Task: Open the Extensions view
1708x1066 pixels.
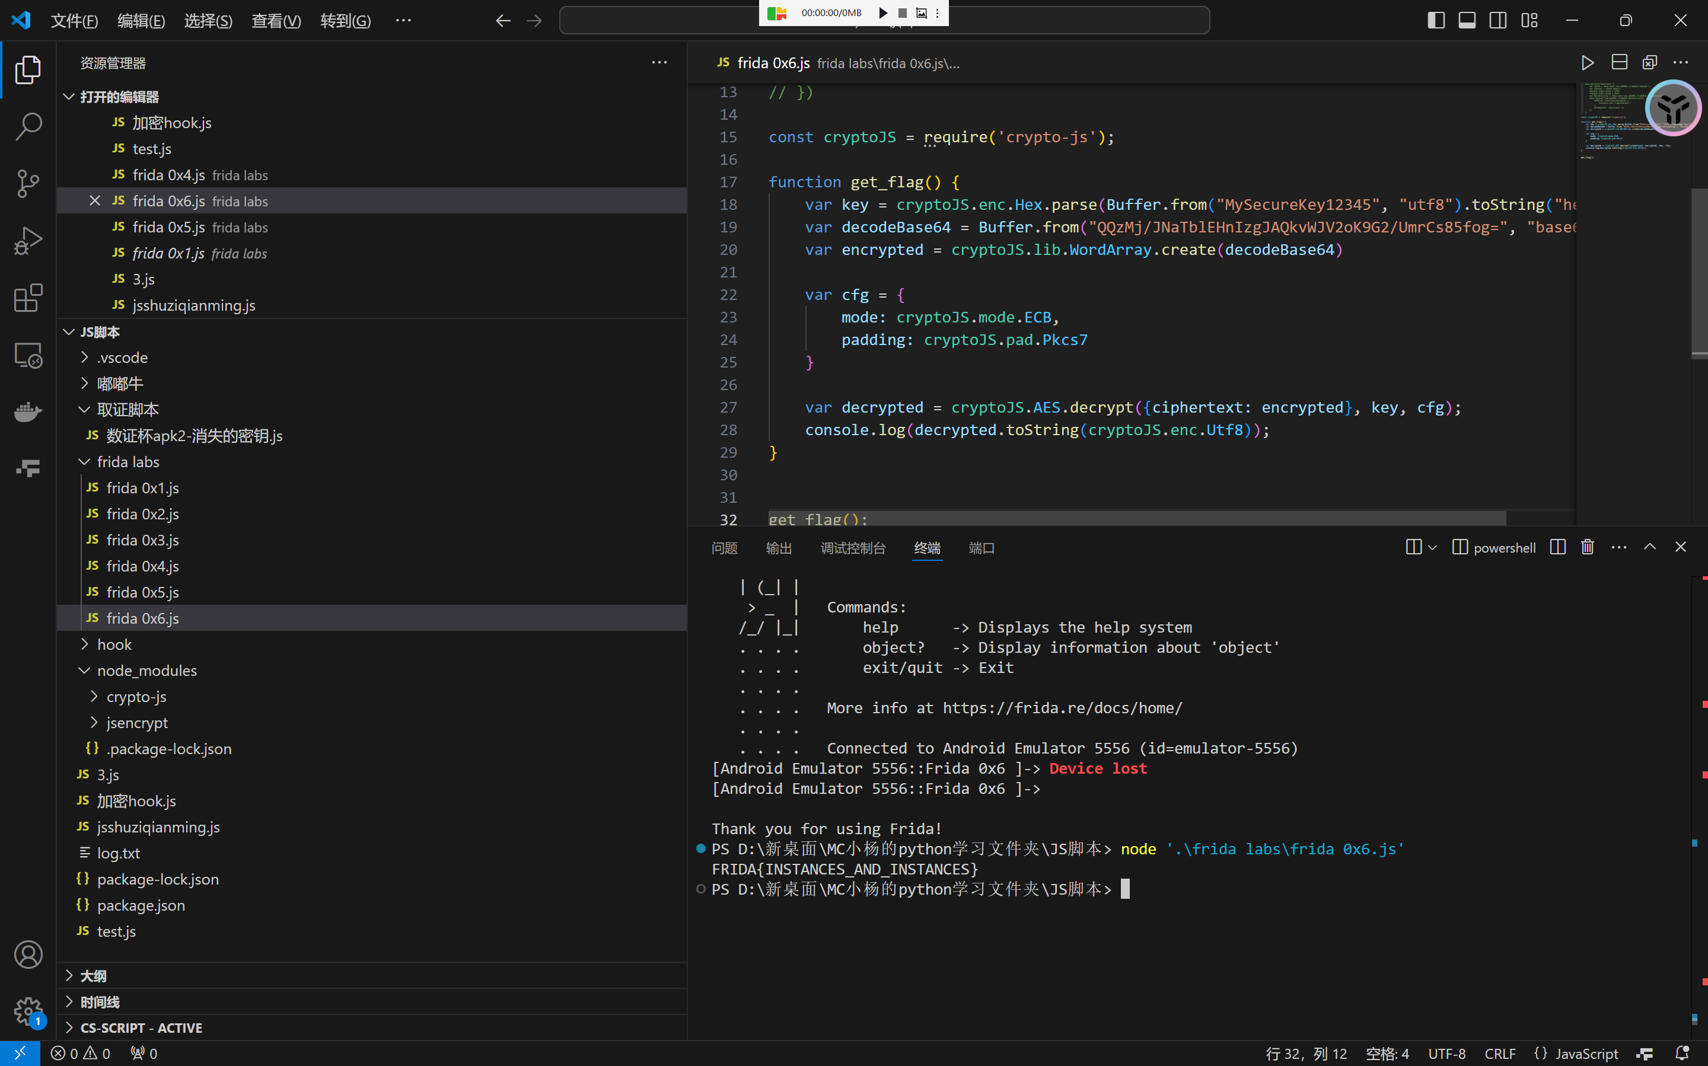Action: point(28,298)
